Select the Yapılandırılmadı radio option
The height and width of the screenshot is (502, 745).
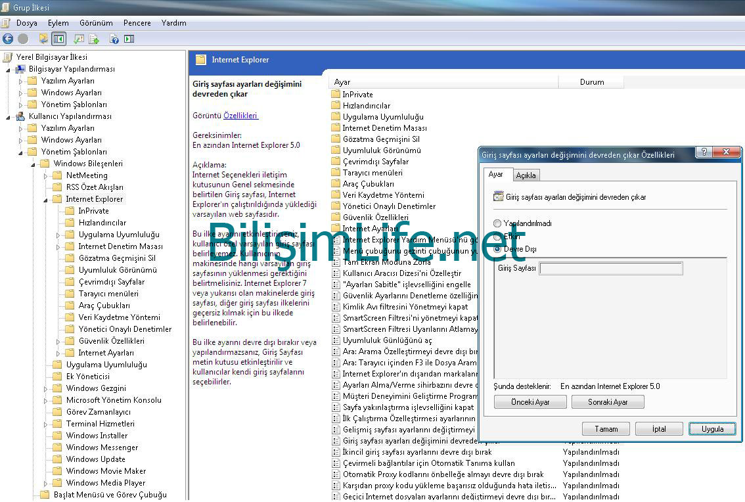pos(497,223)
